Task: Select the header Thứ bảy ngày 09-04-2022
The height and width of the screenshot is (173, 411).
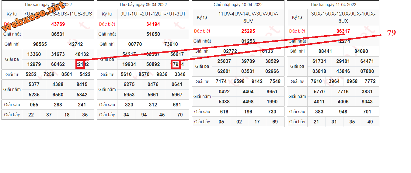Action: point(143,5)
